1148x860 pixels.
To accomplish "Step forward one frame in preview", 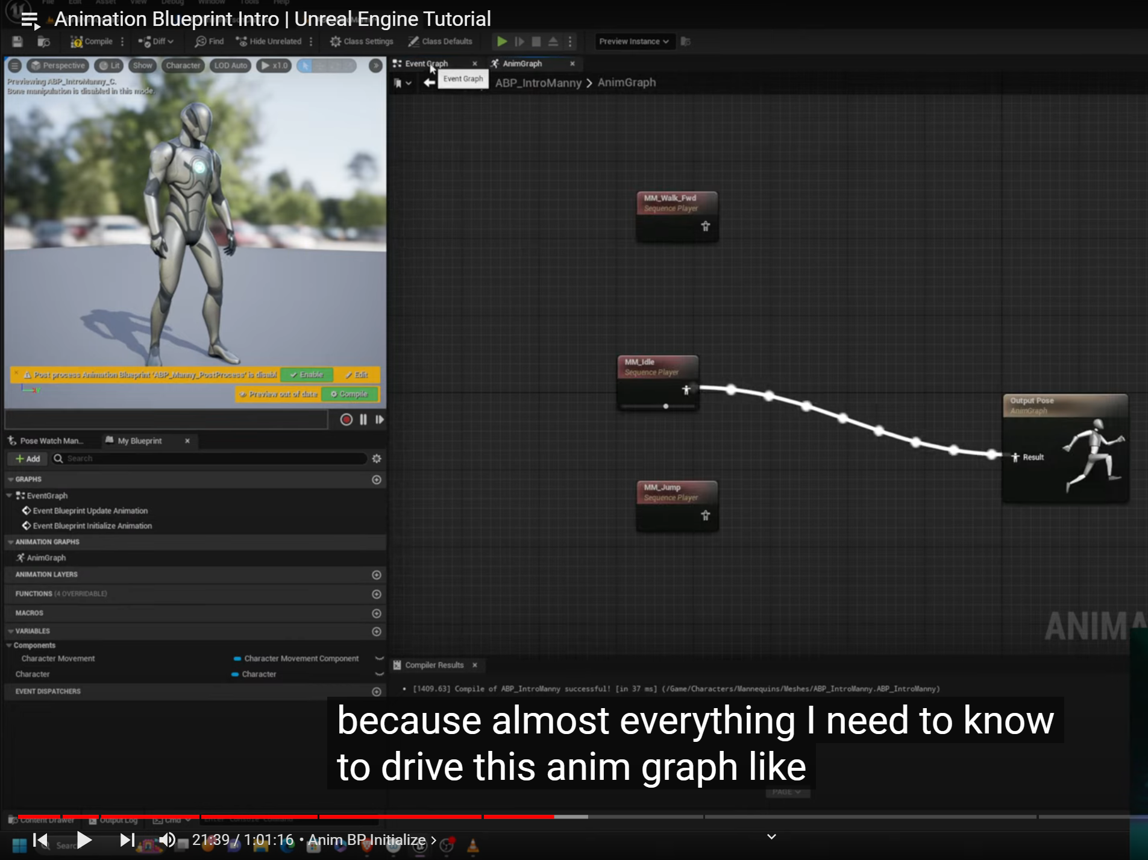I will click(x=380, y=419).
